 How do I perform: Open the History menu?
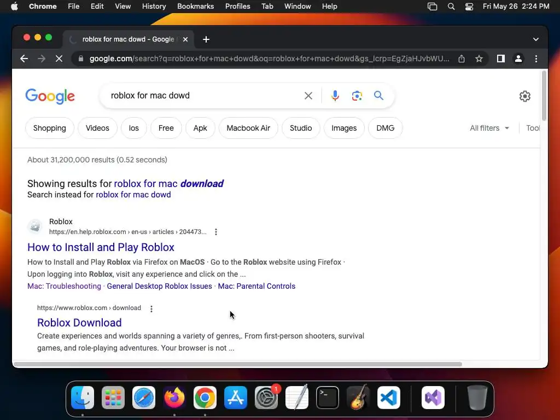[154, 6]
